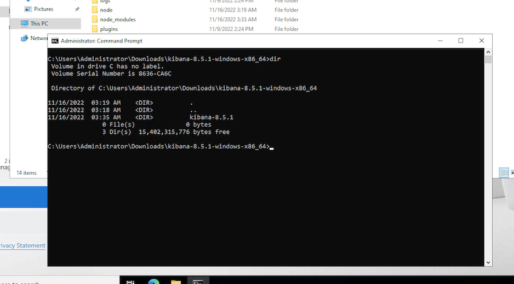This screenshot has height=284, width=514.
Task: Click Command Prompt taskbar icon
Action: [x=198, y=281]
